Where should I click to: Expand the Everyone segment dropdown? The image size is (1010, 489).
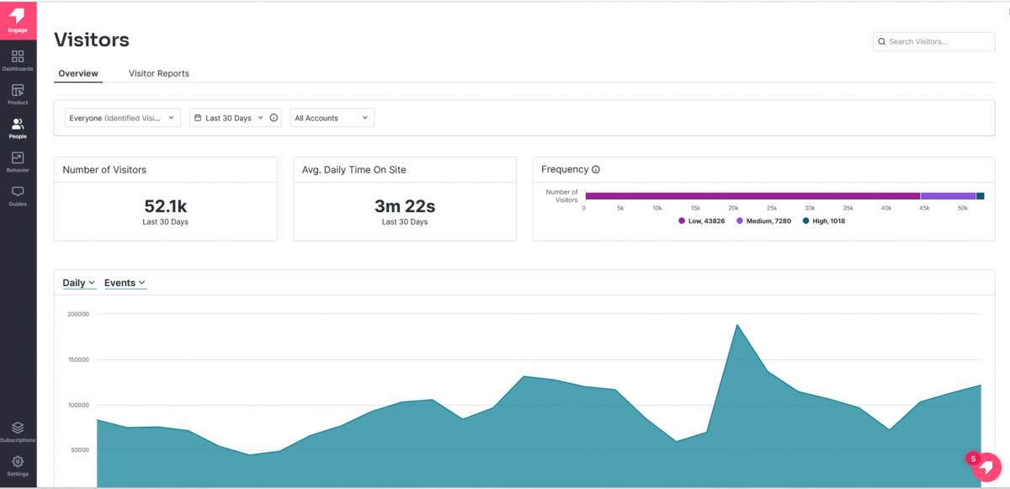click(x=123, y=118)
